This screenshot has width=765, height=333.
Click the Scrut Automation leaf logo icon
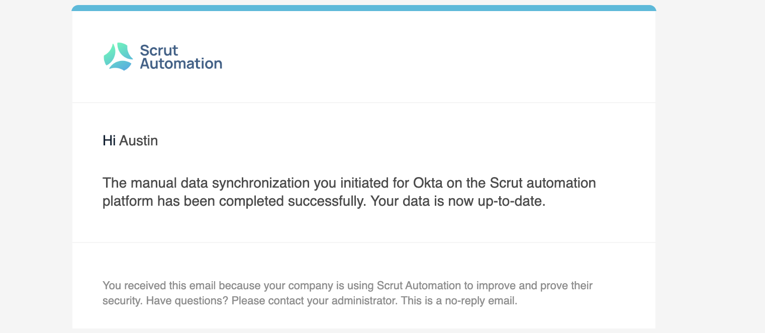click(118, 56)
